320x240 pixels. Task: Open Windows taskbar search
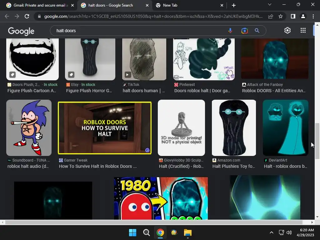[x=146, y=232]
